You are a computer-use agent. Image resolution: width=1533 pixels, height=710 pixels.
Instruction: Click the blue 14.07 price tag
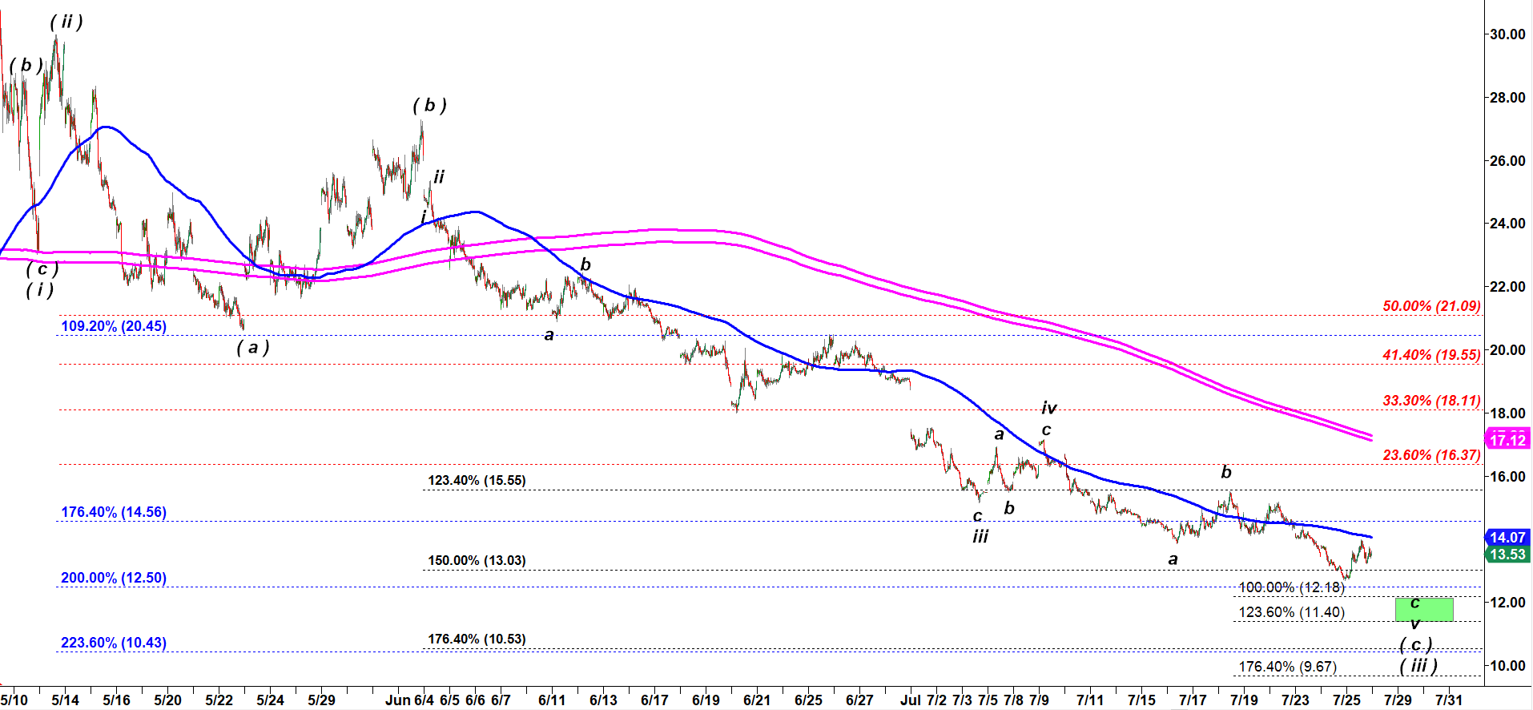[1507, 537]
